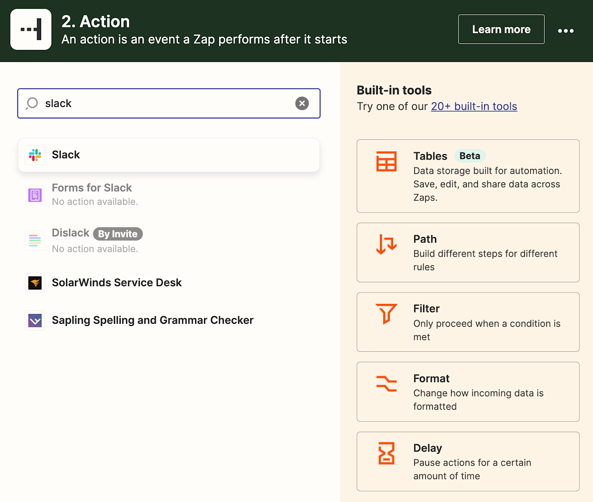The height and width of the screenshot is (502, 593).
Task: Click the Delay hourglass icon
Action: tap(386, 453)
